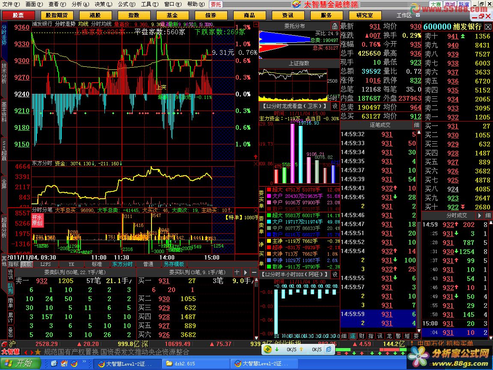The width and height of the screenshot is (493, 370).
Task: Click 另存模板 to save template
Action: click(174, 264)
